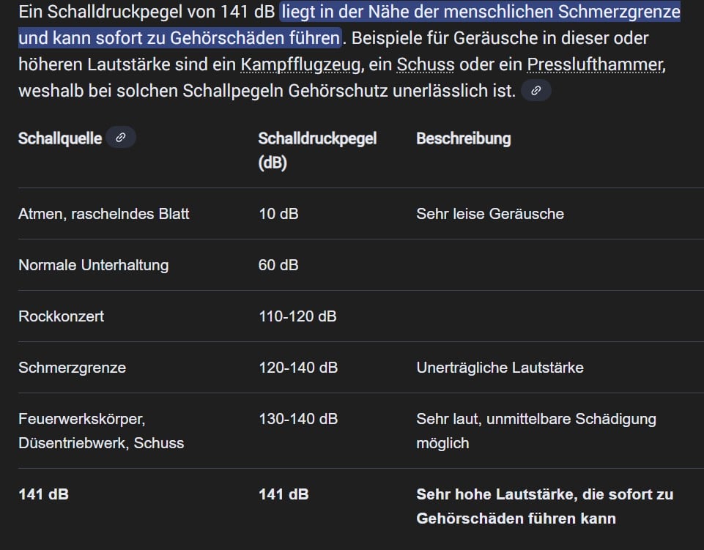Click the '60 dB' table value
704x550 pixels.
click(278, 265)
